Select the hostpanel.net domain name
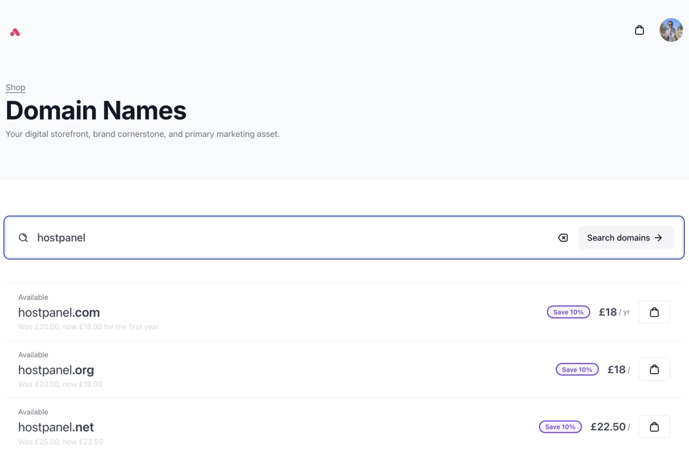Image resolution: width=689 pixels, height=465 pixels. [56, 427]
